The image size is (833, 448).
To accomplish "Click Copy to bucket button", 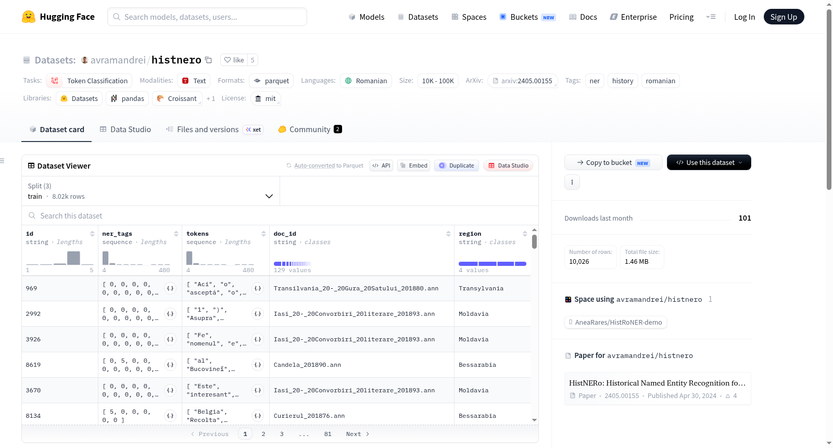I will tap(613, 162).
